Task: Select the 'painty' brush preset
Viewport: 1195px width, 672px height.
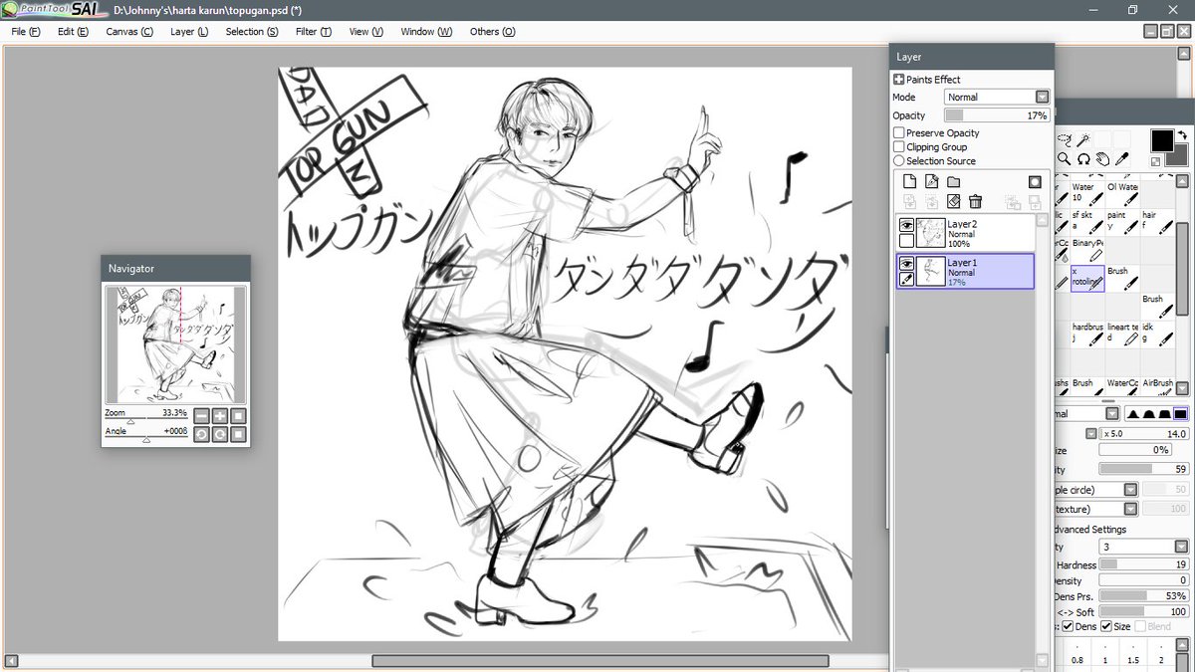Action: [1121, 221]
